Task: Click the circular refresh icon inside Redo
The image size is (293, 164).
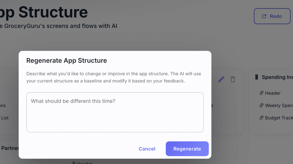Action: 264,16
